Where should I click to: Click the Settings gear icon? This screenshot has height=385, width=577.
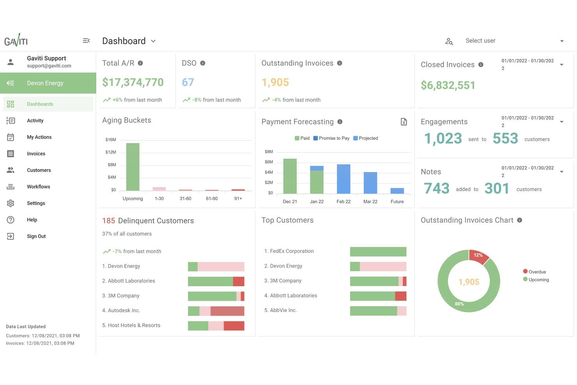click(x=11, y=203)
